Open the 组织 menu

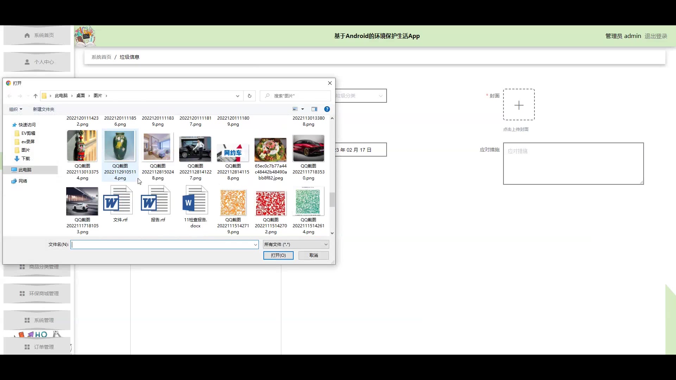click(x=15, y=109)
